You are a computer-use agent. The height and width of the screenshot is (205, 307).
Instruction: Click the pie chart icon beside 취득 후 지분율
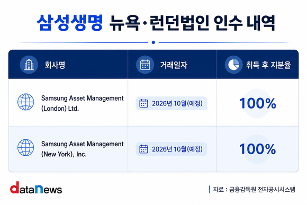coord(234,65)
